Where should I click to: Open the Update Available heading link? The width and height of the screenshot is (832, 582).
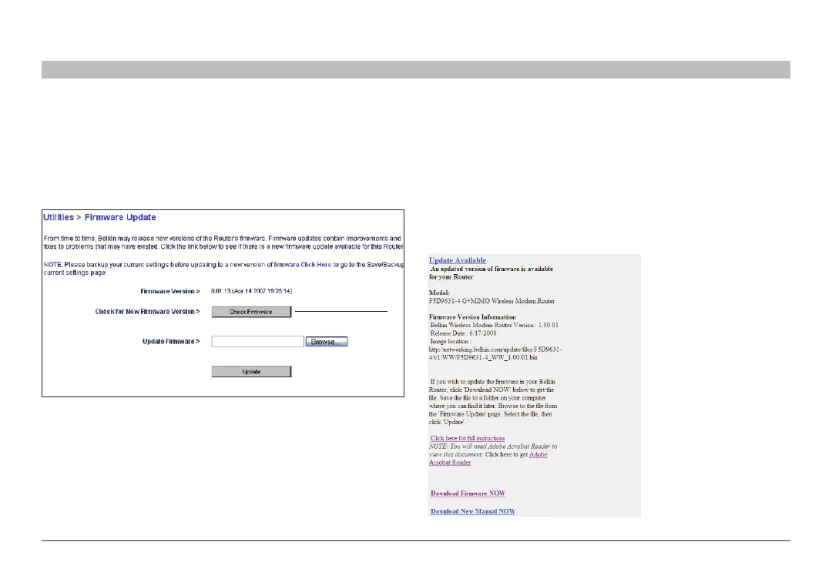(x=458, y=260)
